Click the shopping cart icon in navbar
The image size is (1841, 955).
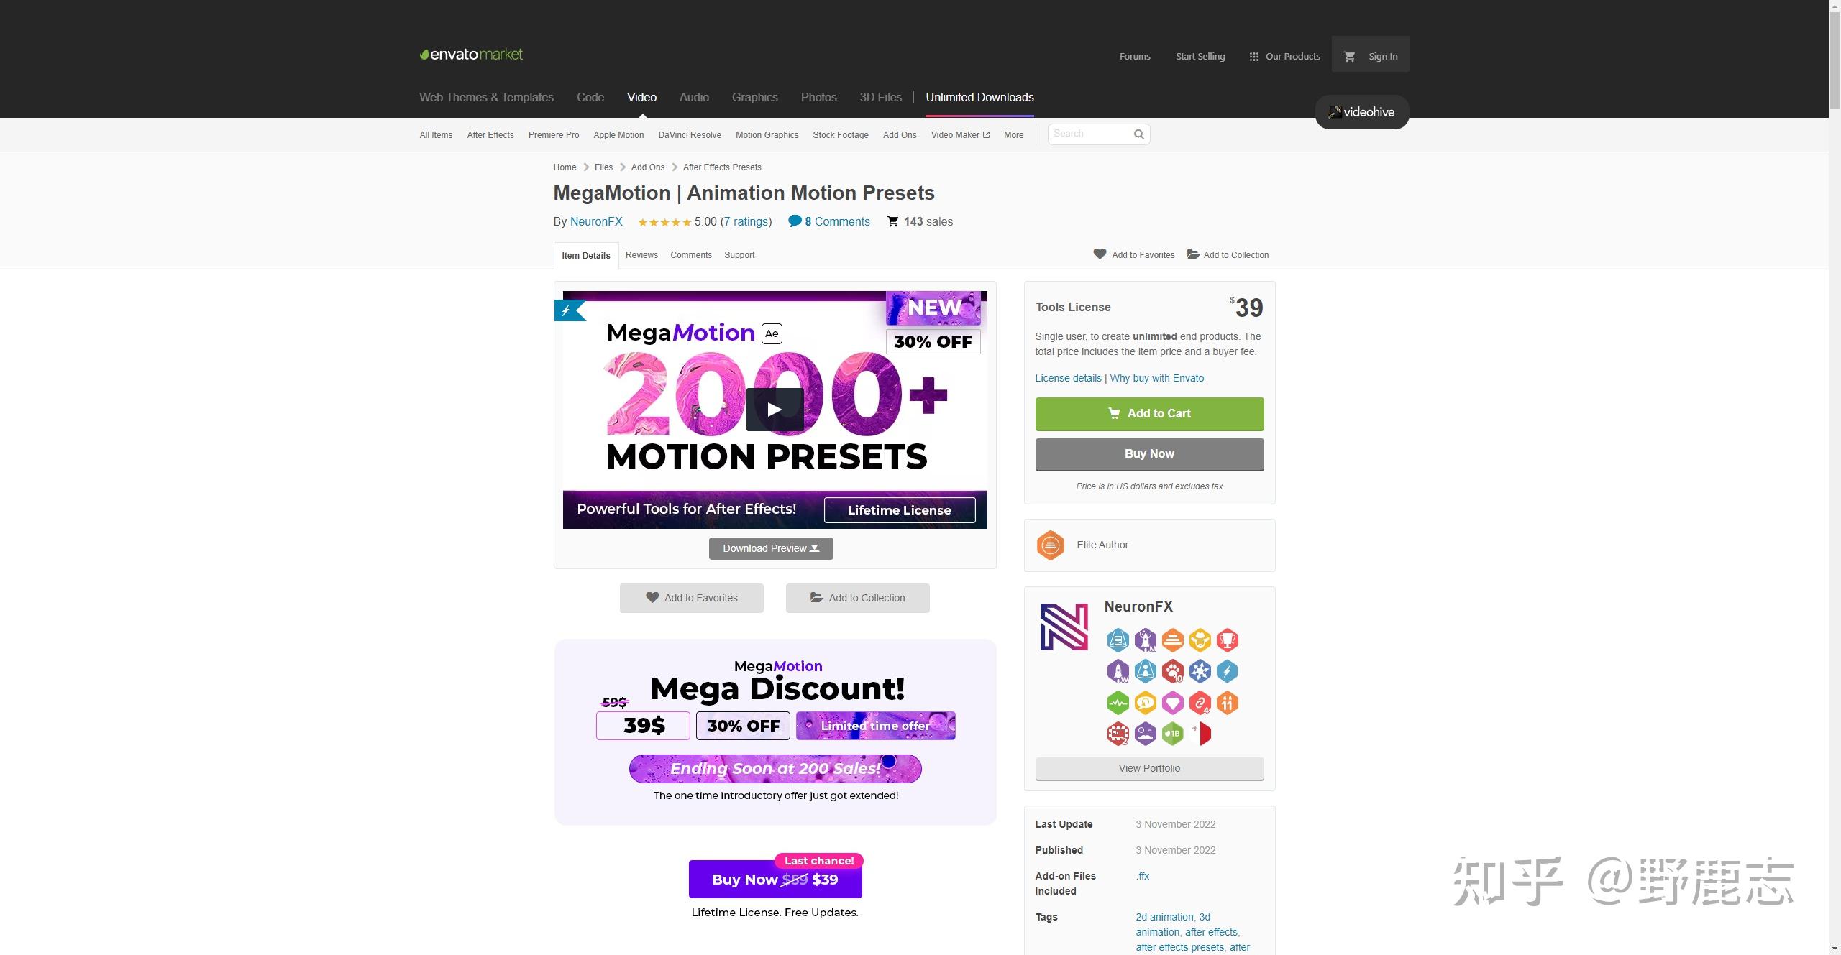(x=1349, y=56)
